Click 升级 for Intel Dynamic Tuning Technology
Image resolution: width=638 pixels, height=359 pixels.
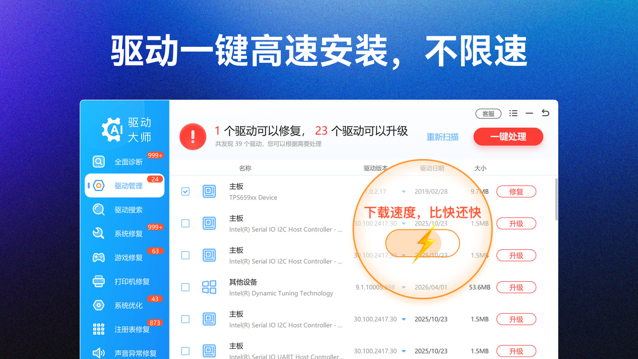point(516,287)
